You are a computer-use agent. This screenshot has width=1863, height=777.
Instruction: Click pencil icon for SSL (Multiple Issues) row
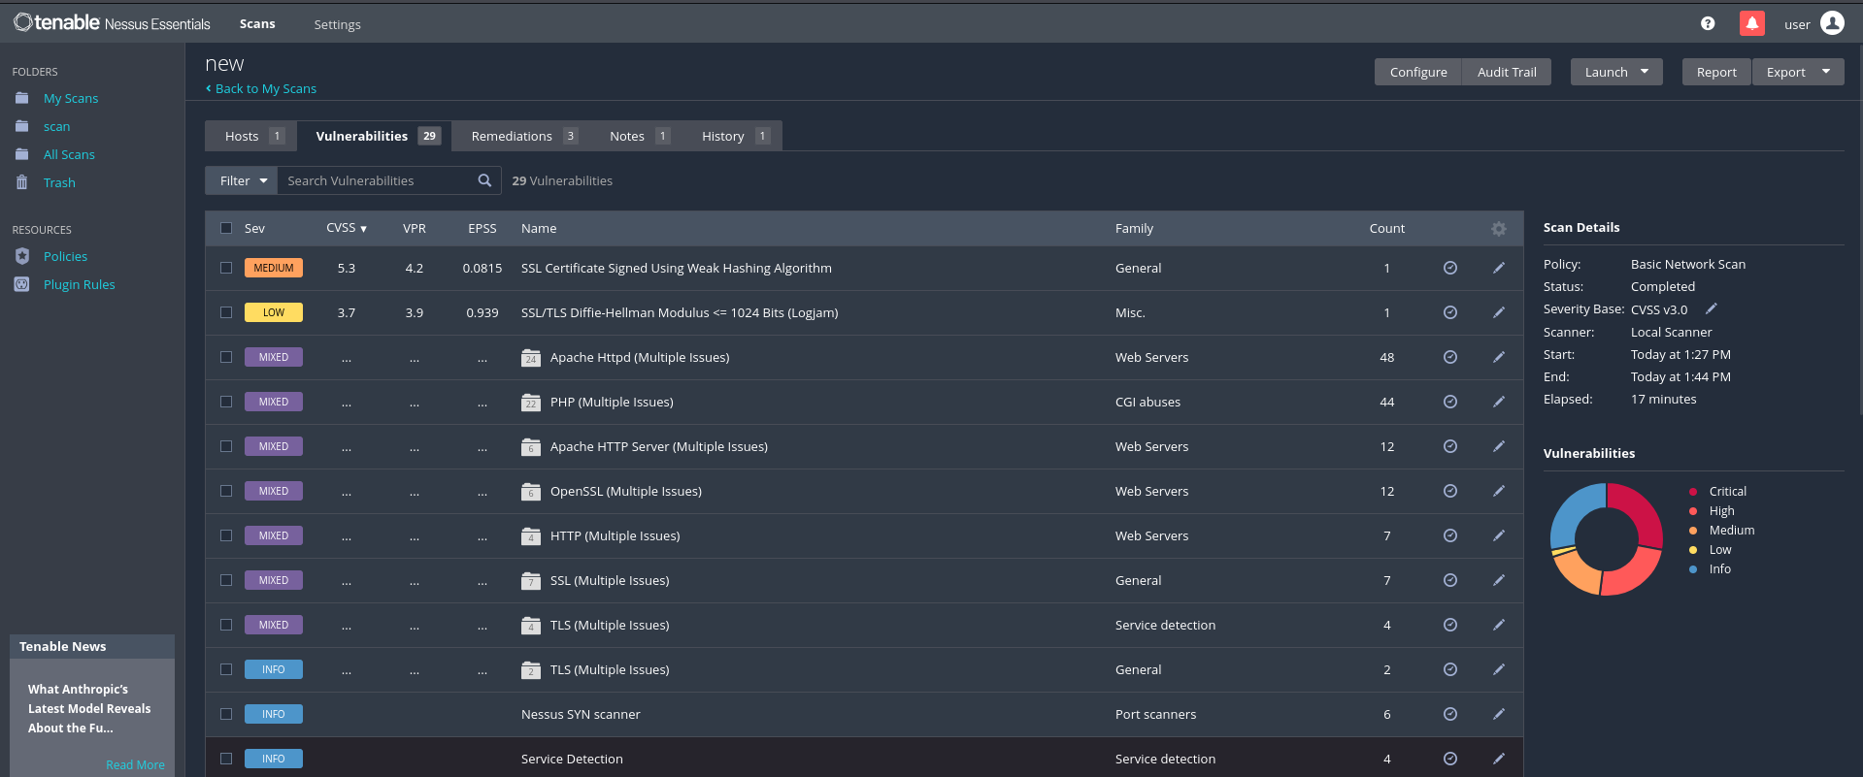1499,580
